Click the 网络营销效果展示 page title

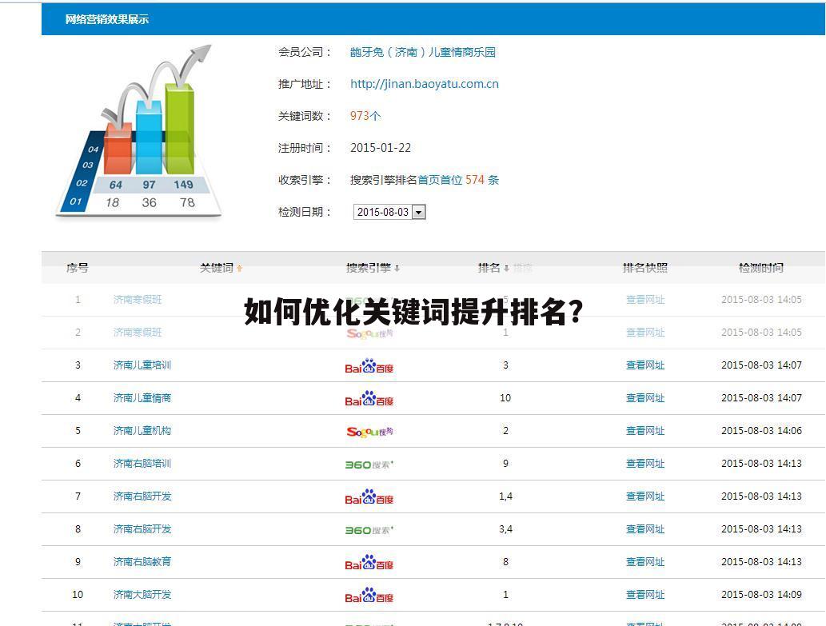click(x=107, y=19)
